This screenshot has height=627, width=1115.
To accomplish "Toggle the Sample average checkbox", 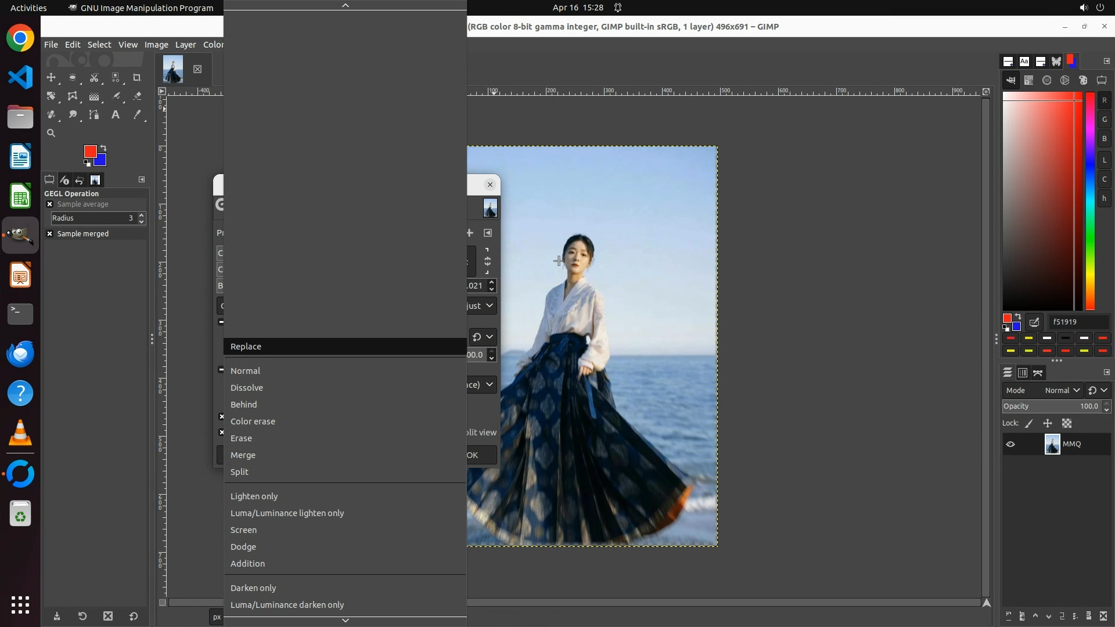I will (49, 204).
